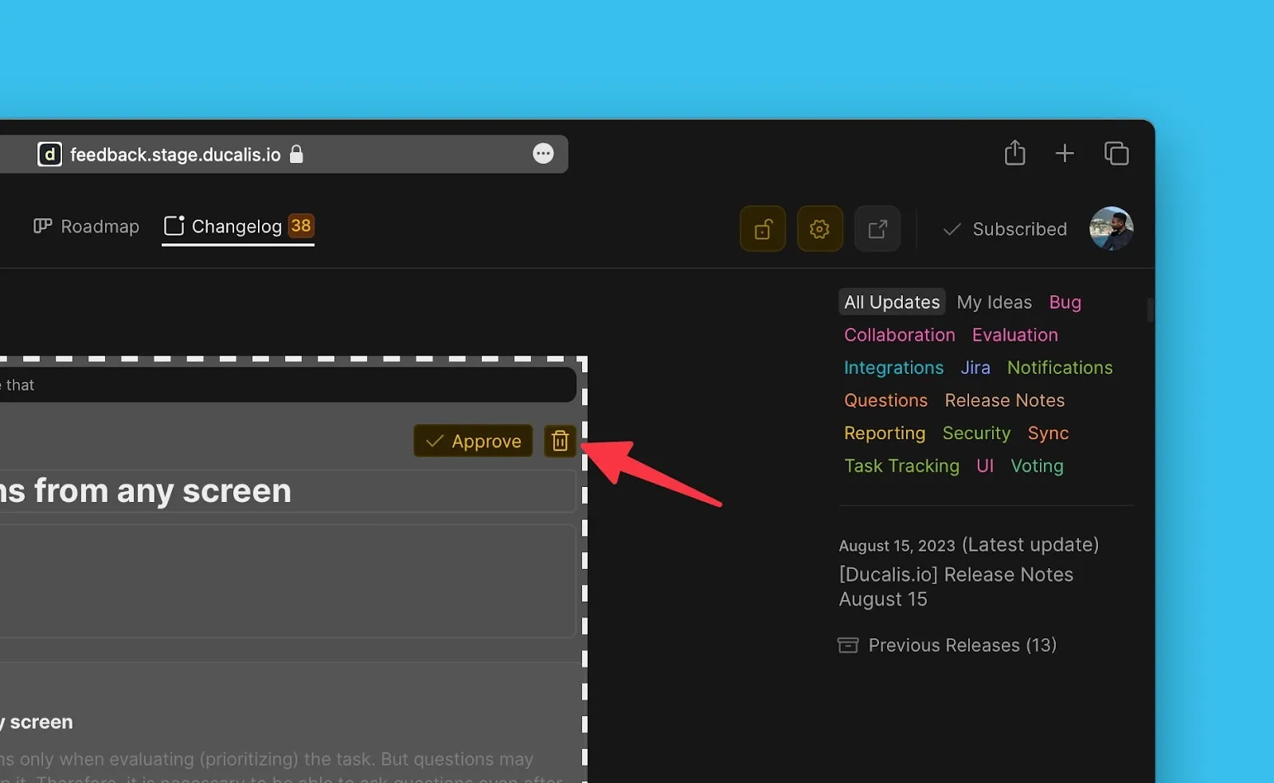Click the browser share icon

1014,153
